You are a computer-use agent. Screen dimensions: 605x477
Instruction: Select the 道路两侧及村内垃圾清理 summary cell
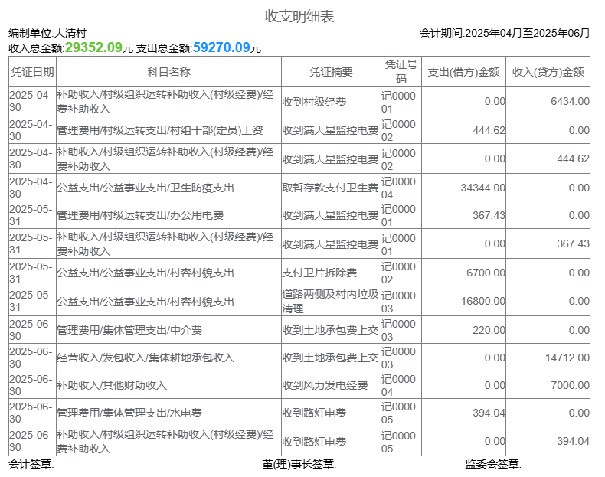pos(330,301)
